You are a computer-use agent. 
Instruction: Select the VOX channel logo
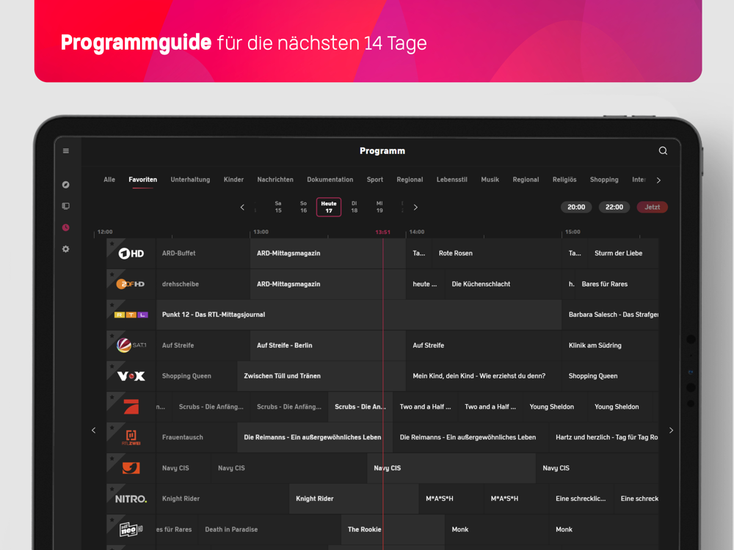[x=131, y=376]
